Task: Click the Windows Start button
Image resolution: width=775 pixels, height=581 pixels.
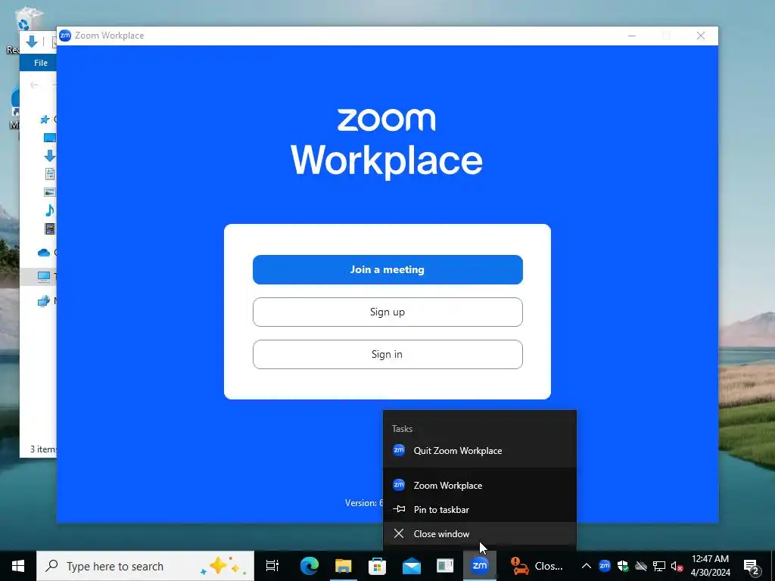Action: 18,566
